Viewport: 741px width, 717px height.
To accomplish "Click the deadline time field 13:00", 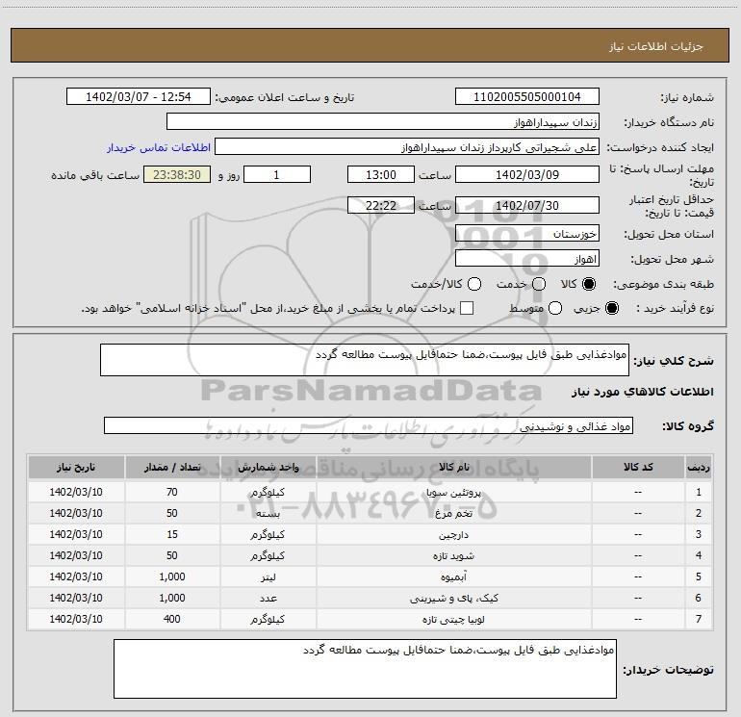I will [x=381, y=174].
